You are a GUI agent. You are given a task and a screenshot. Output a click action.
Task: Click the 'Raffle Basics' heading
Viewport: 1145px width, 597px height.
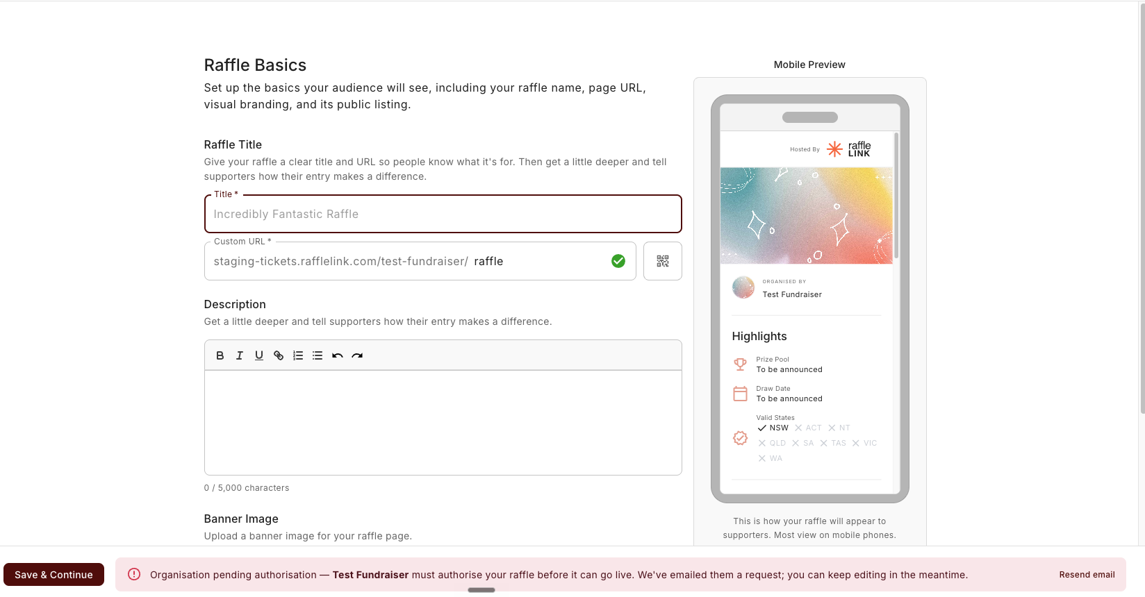coord(255,65)
